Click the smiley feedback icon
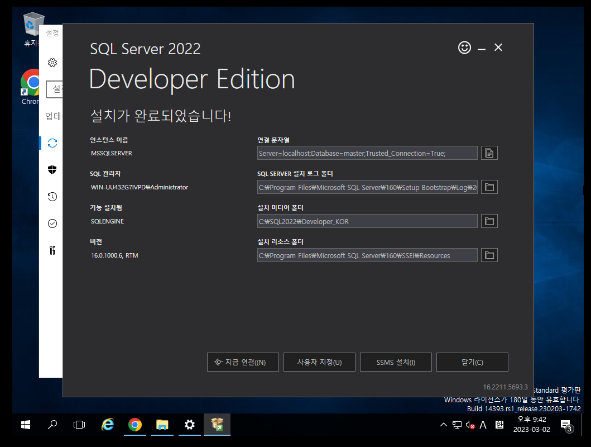The height and width of the screenshot is (447, 591). coord(464,47)
